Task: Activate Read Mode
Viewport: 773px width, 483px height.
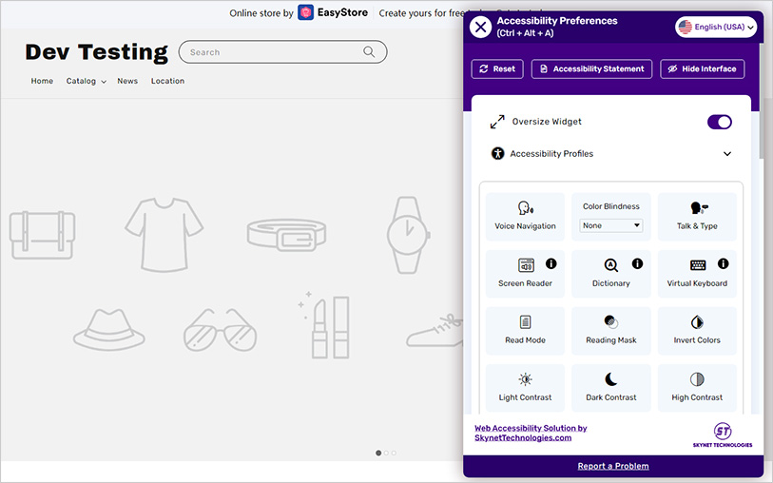Action: tap(525, 331)
